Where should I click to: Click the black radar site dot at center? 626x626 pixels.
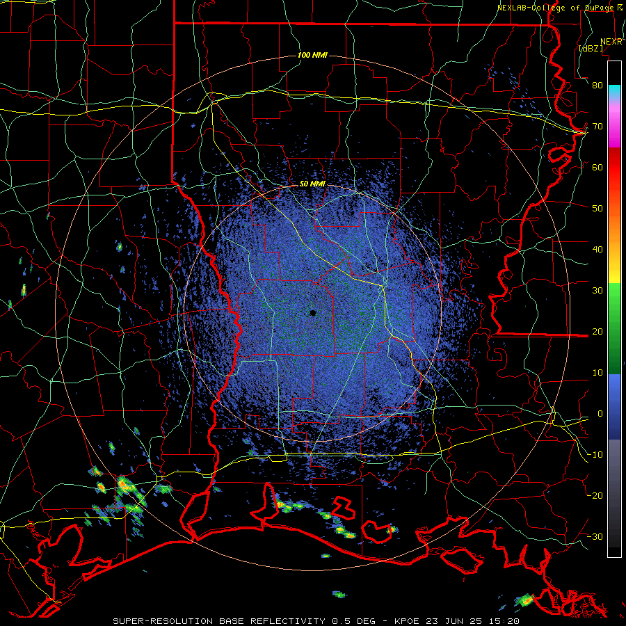tap(313, 313)
